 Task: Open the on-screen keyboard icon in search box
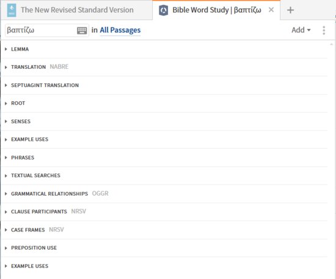(82, 30)
